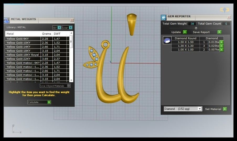Close the Metal Weights panel
Viewport: 237px width, 141px height.
pos(72,20)
